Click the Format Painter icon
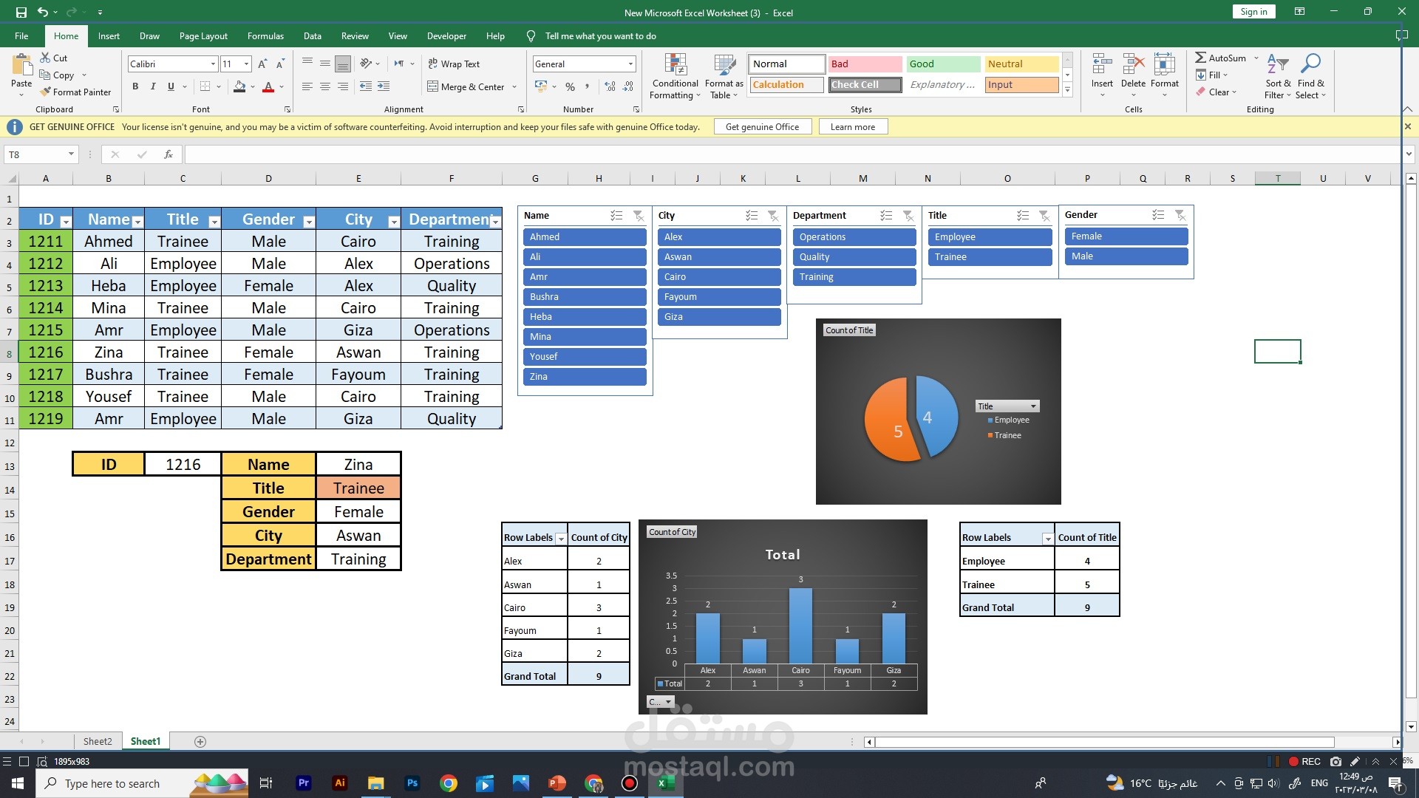This screenshot has width=1419, height=798. pyautogui.click(x=46, y=92)
